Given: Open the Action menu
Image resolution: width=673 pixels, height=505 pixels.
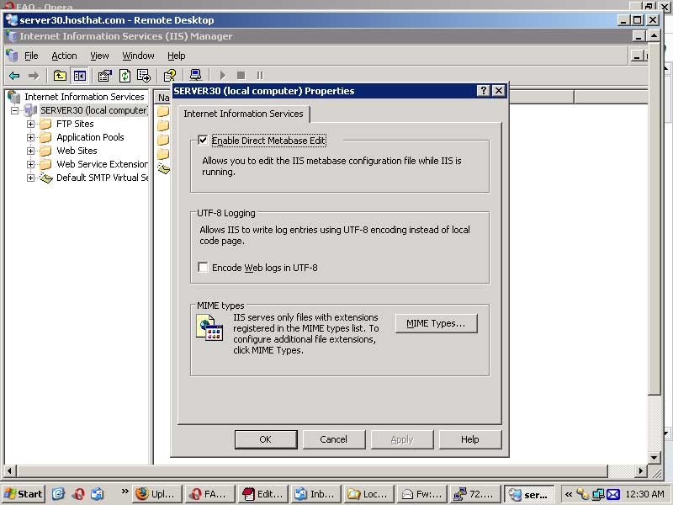Looking at the screenshot, I should point(65,56).
